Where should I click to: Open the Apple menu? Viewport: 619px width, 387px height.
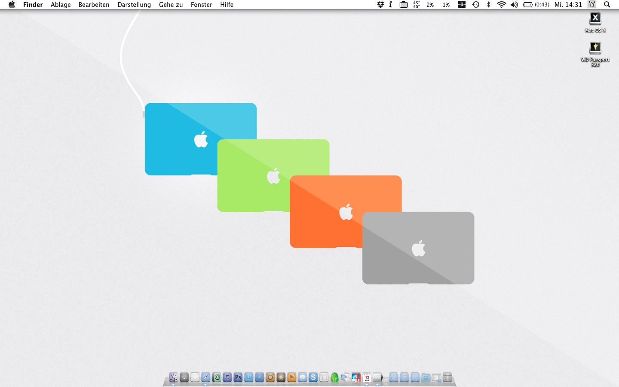click(x=12, y=5)
